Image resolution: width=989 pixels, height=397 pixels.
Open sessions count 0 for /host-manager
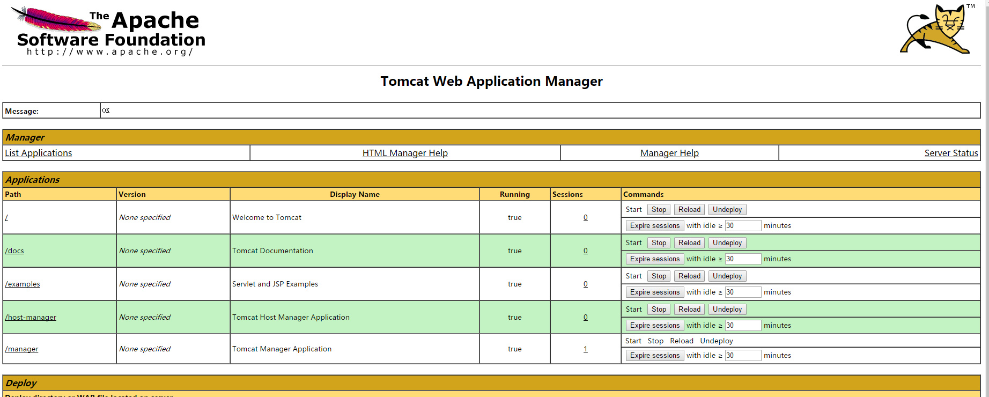[586, 317]
